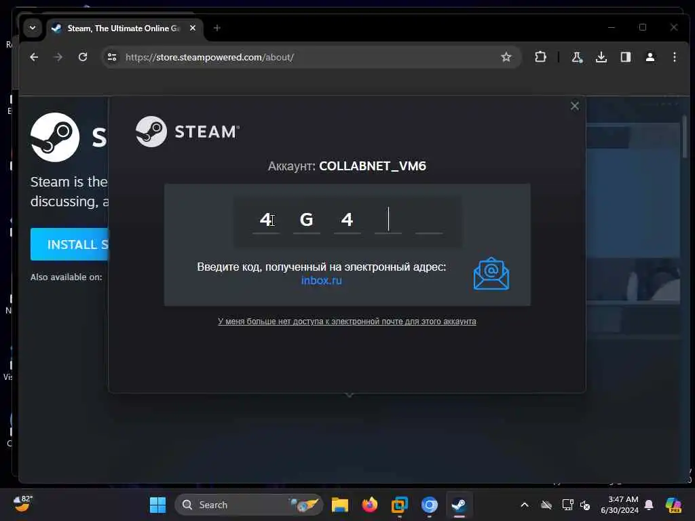Open the Windows Start menu
This screenshot has width=695, height=521.
tap(157, 505)
